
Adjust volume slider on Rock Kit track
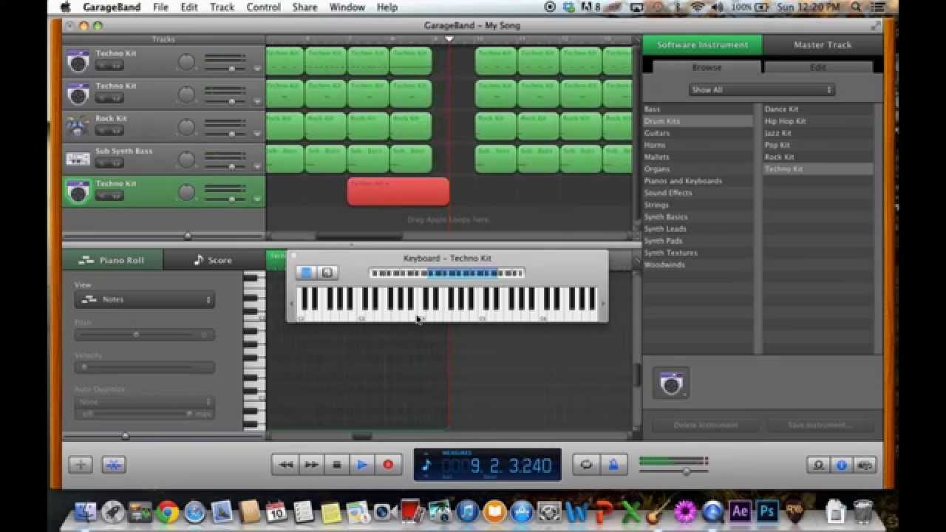[231, 134]
